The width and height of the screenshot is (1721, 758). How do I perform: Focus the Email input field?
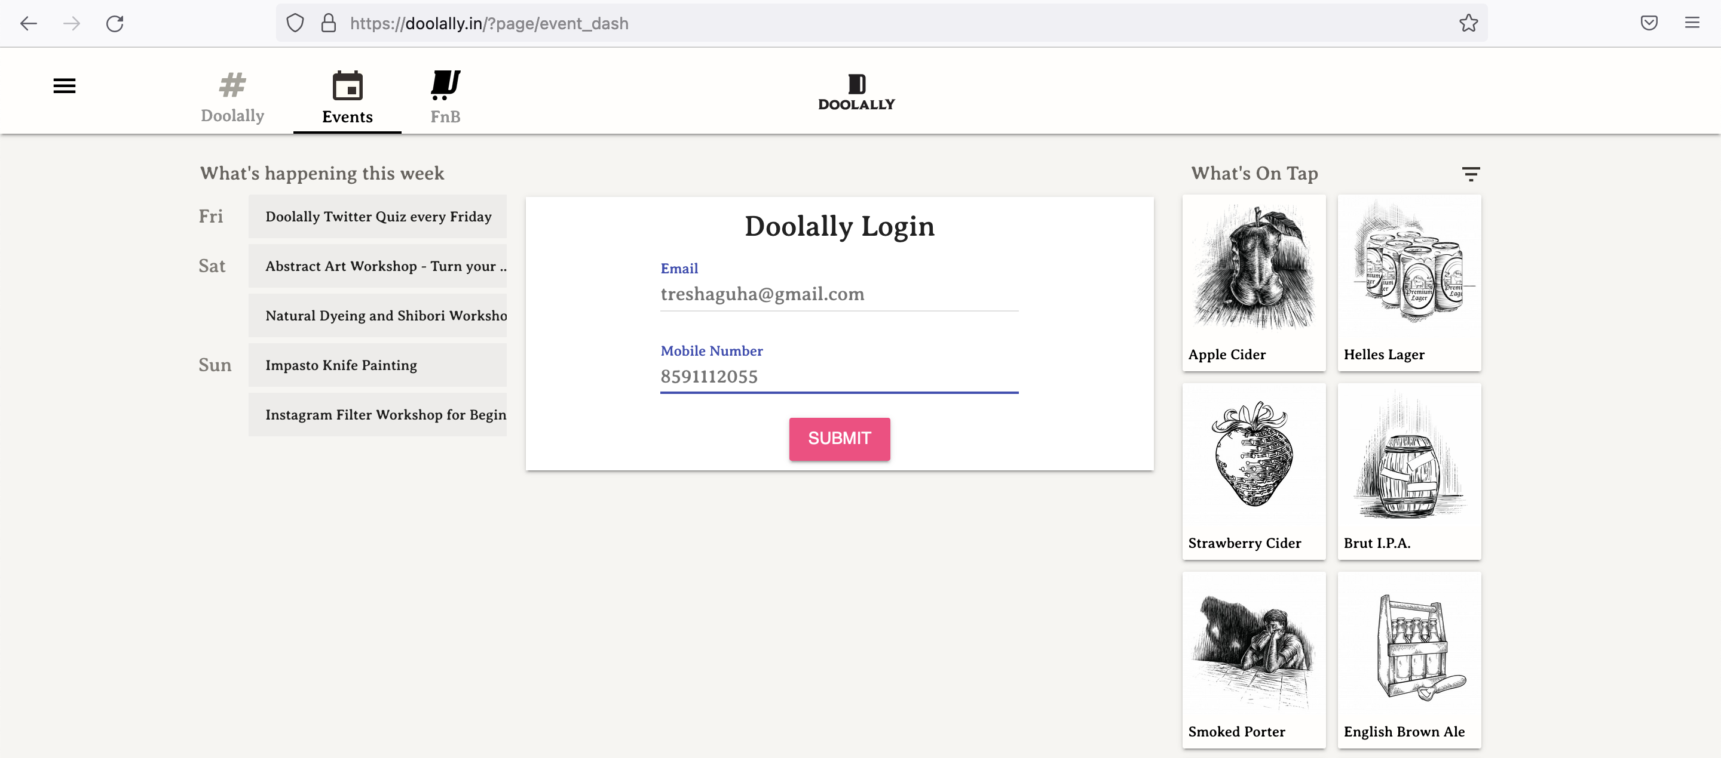click(839, 294)
